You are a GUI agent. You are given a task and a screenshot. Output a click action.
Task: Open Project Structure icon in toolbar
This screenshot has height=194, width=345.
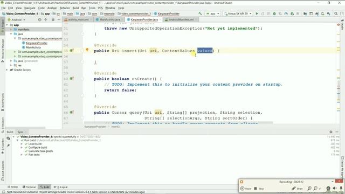tap(305, 13)
